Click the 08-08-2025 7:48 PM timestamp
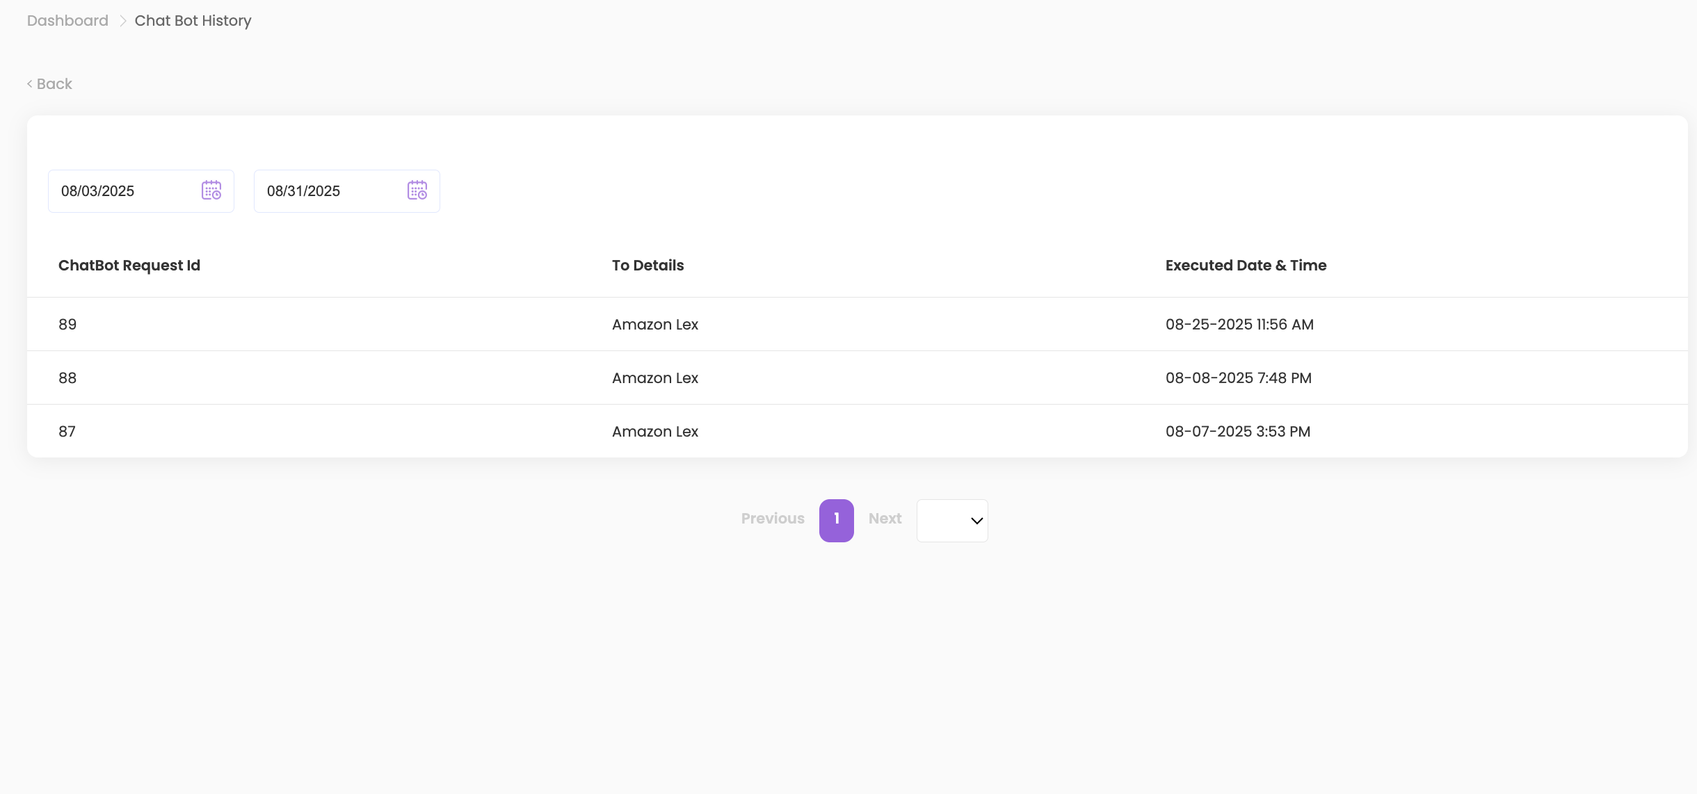1697x794 pixels. pos(1238,378)
